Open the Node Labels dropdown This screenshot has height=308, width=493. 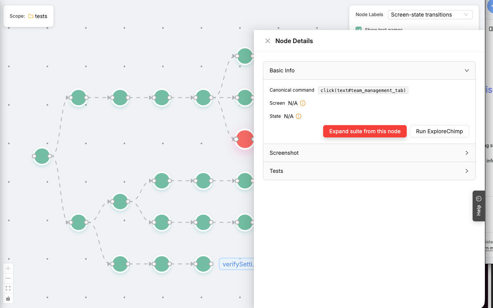[x=430, y=15]
